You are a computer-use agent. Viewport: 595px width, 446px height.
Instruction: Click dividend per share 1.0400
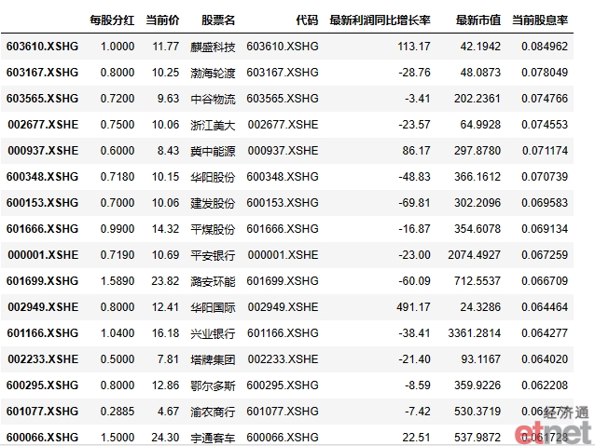pos(118,333)
